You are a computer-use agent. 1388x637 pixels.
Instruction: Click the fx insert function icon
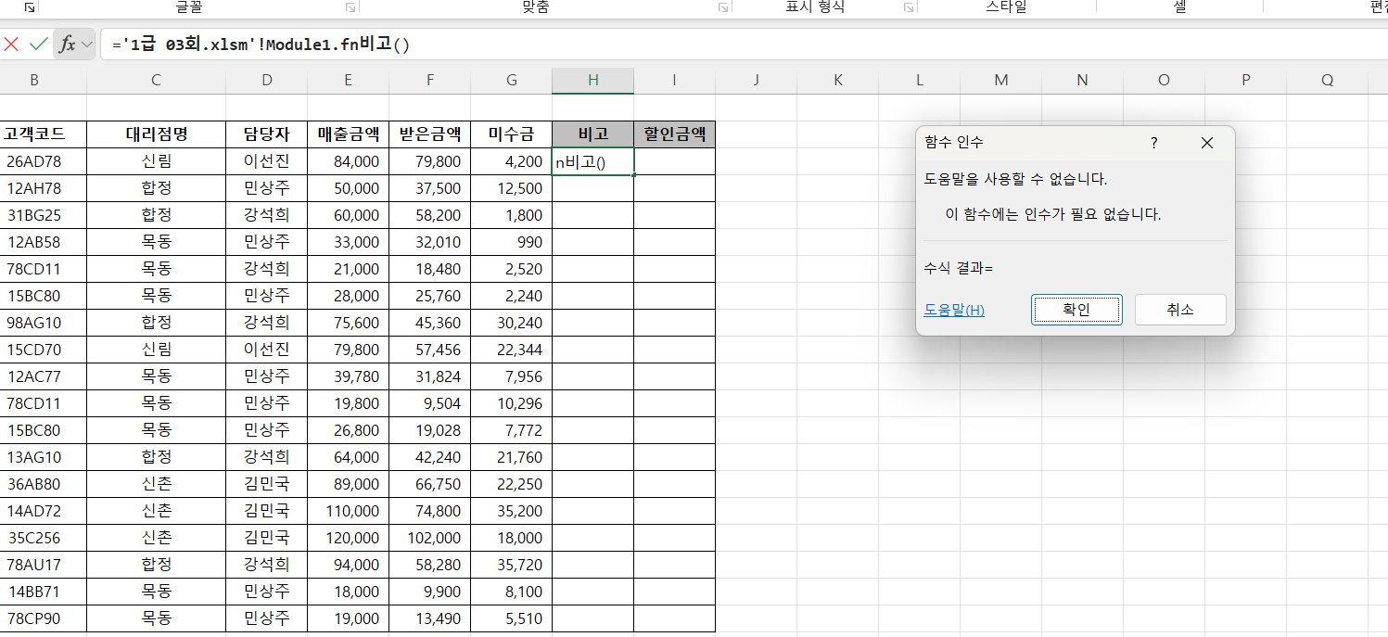[67, 45]
